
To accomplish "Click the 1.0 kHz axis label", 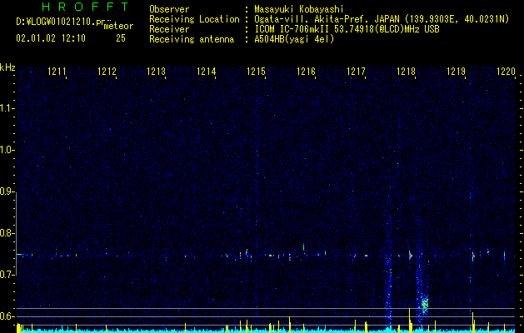I will (x=7, y=150).
